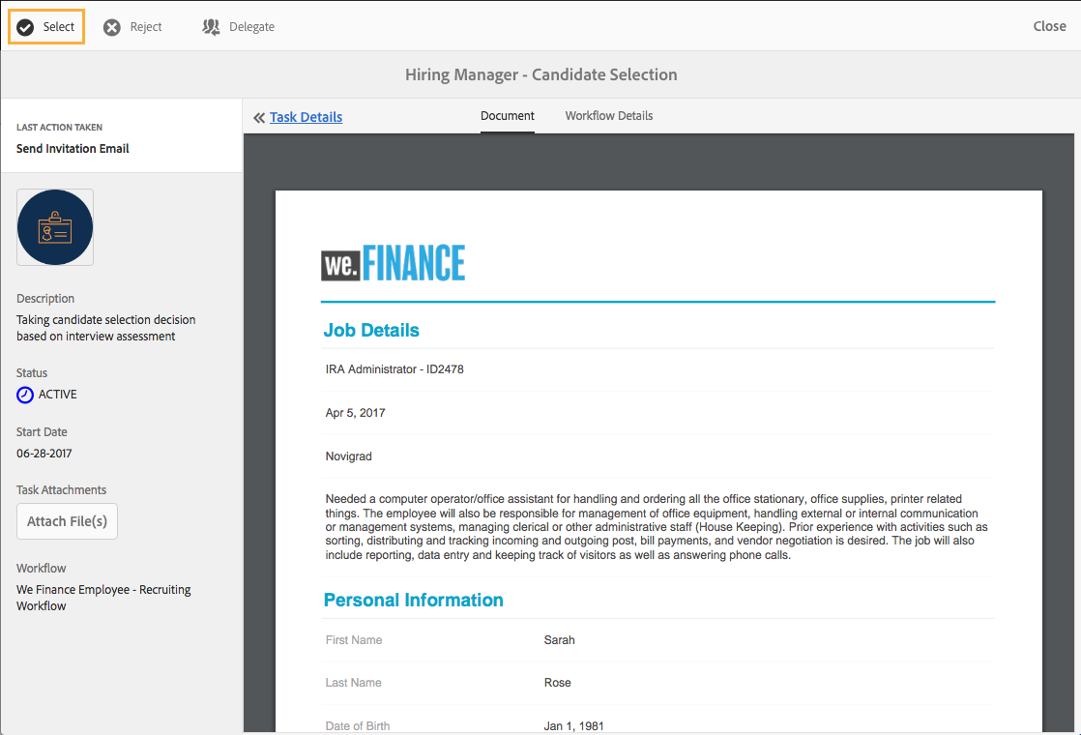Switch to the Document tab
Image resolution: width=1081 pixels, height=735 pixels.
[x=508, y=116]
